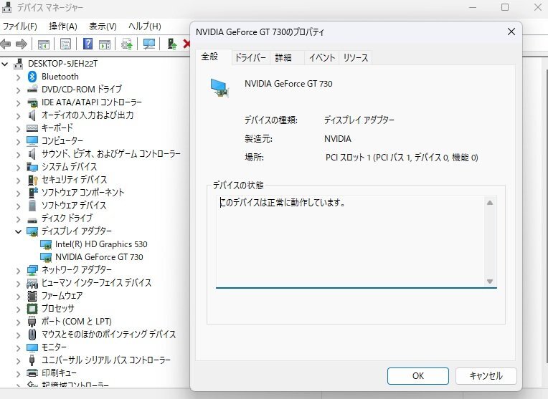Expand the サウンド、ビデオ、およびゲーム コントローラー node
Screen dimensions: 548x399
(18, 154)
